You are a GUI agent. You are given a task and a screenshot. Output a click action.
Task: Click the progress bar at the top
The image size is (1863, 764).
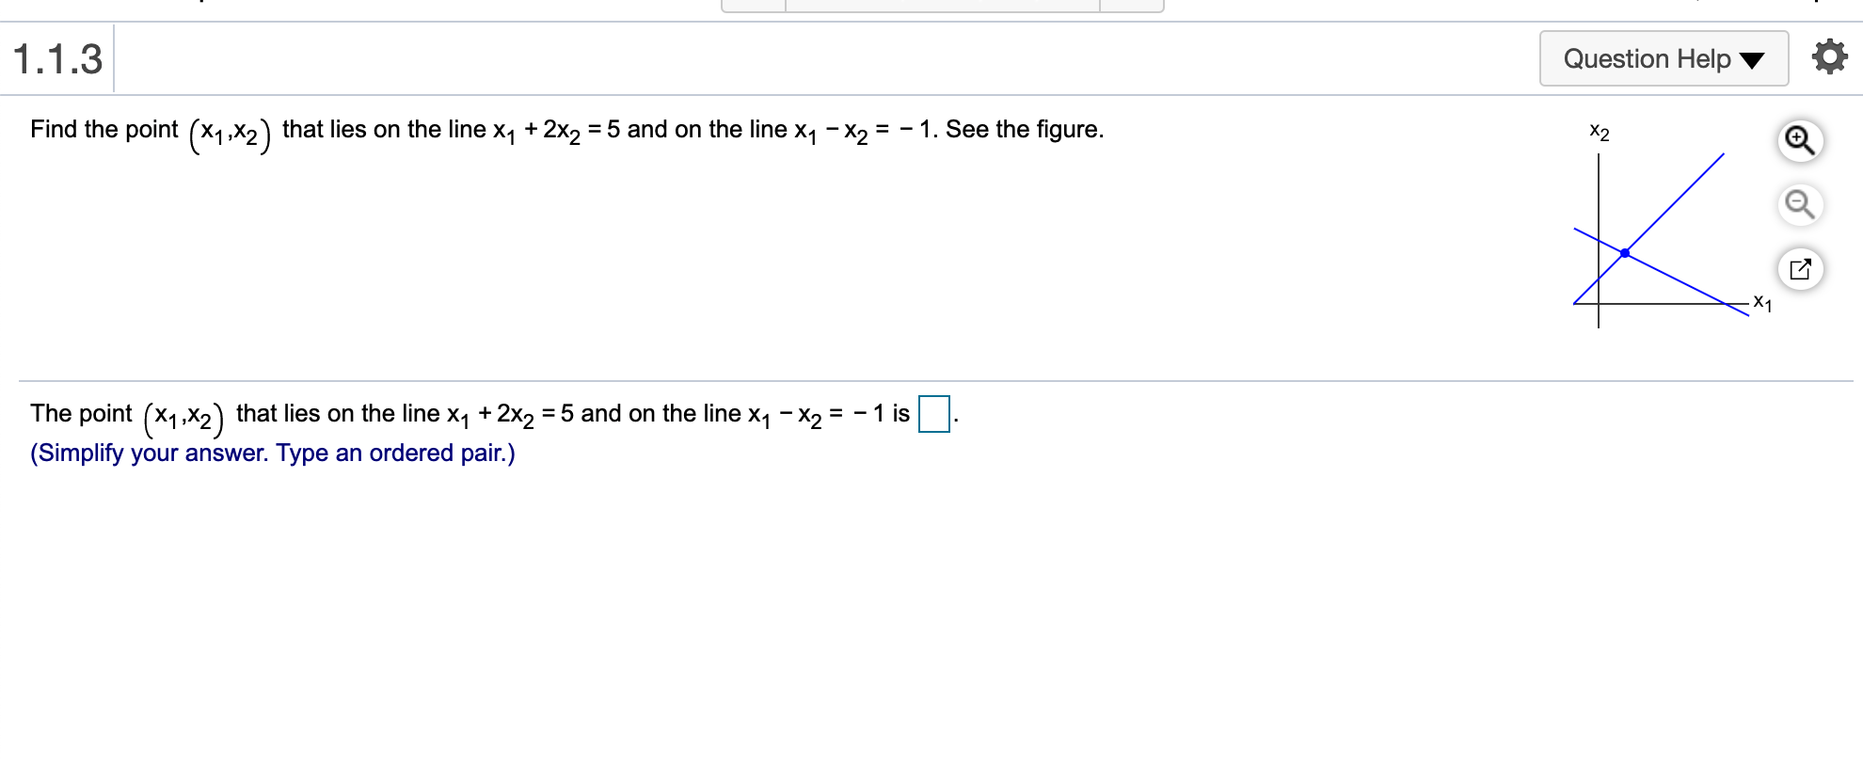[x=941, y=5]
